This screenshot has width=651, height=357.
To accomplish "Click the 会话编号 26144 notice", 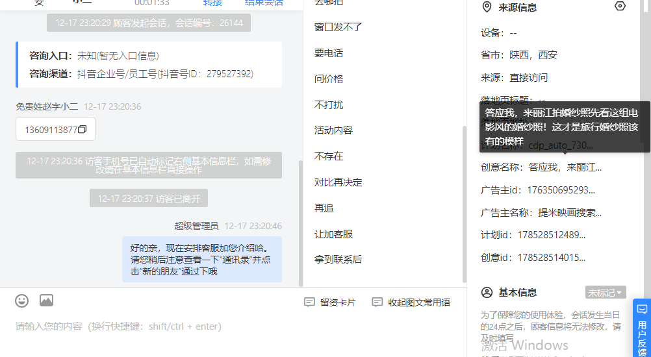I will tap(149, 23).
